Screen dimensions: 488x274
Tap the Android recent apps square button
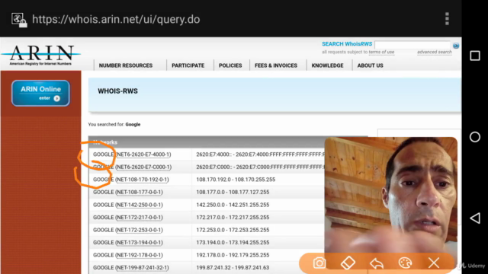474,56
